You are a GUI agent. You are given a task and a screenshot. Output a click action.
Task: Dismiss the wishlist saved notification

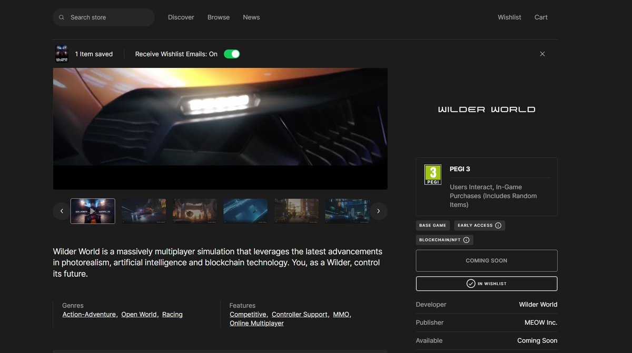[x=542, y=54]
